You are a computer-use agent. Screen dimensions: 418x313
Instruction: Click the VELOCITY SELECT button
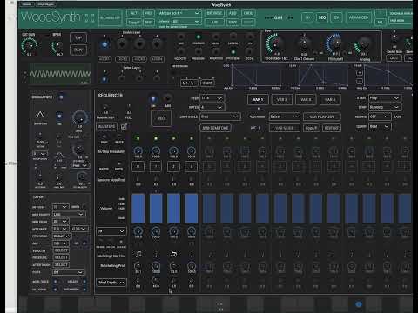coord(61,250)
